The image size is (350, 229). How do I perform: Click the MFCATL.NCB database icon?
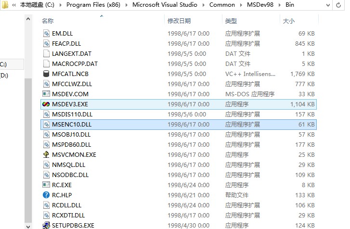tap(46, 74)
